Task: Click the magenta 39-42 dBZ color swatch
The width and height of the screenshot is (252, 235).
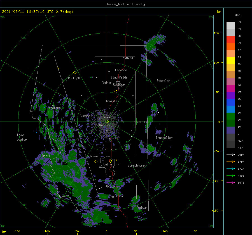Action: [x=231, y=88]
